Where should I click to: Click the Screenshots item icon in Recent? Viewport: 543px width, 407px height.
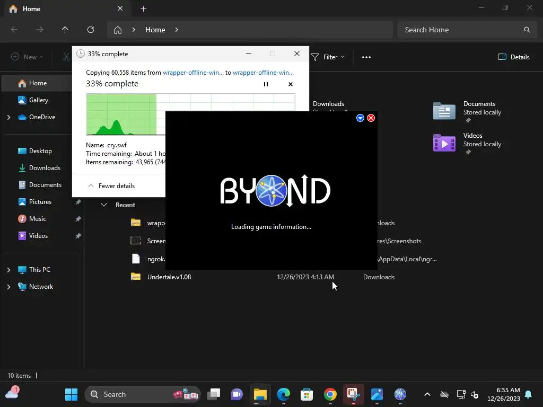click(136, 241)
